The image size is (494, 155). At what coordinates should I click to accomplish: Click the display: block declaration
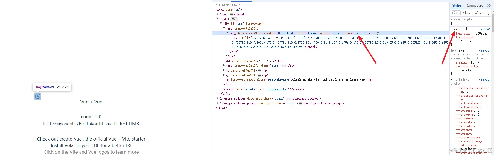click(x=468, y=63)
